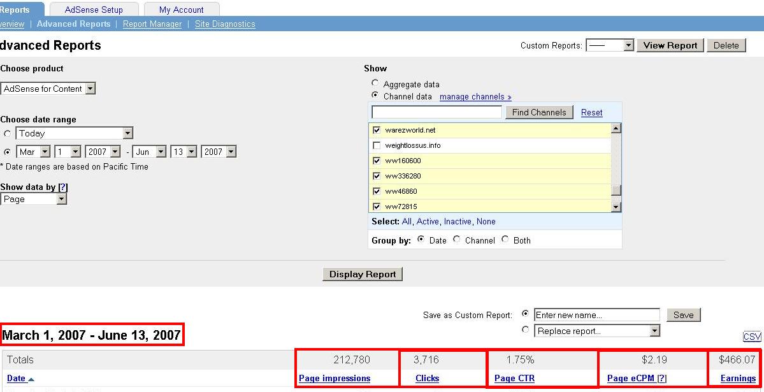Screen dimensions: 764x392
Task: Expand the Today date range dropdown
Action: 74,134
